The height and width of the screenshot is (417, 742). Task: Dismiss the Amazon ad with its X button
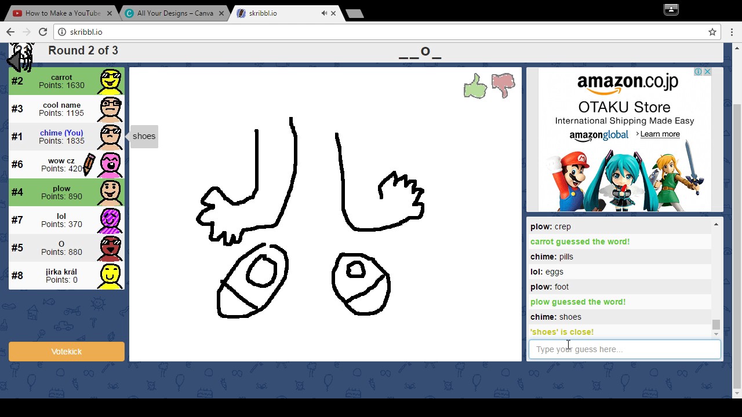(707, 71)
